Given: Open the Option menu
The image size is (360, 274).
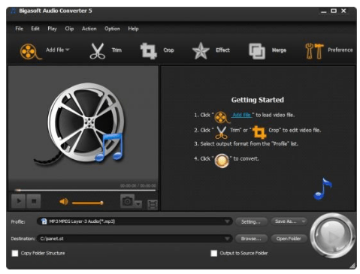Looking at the screenshot, I should (112, 29).
